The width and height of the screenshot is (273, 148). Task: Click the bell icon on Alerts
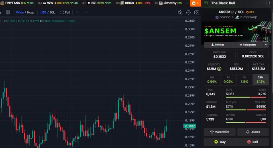(x=248, y=132)
